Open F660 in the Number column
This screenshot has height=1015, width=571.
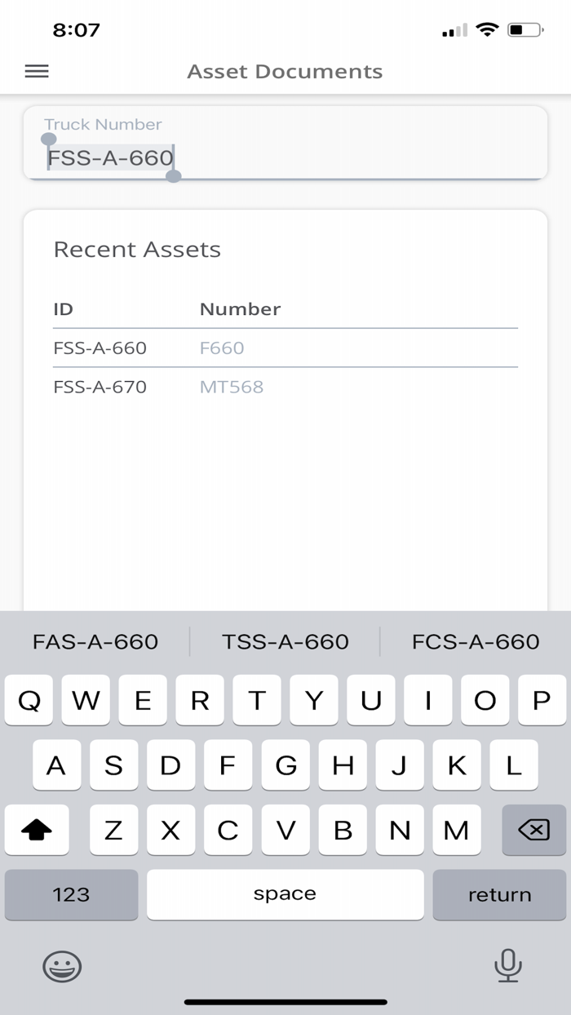pyautogui.click(x=221, y=348)
